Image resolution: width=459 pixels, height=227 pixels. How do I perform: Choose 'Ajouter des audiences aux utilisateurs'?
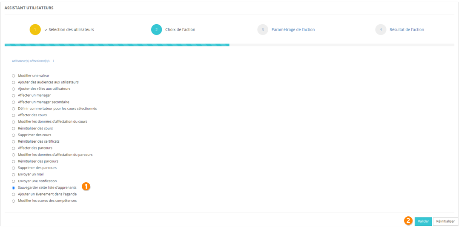click(14, 82)
